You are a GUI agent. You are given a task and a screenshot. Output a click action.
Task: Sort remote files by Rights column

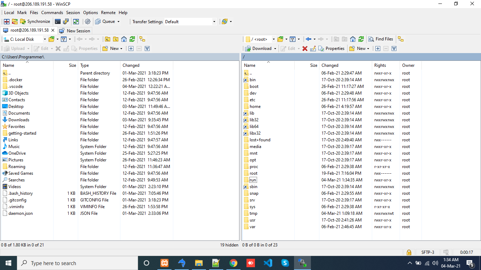pos(386,65)
